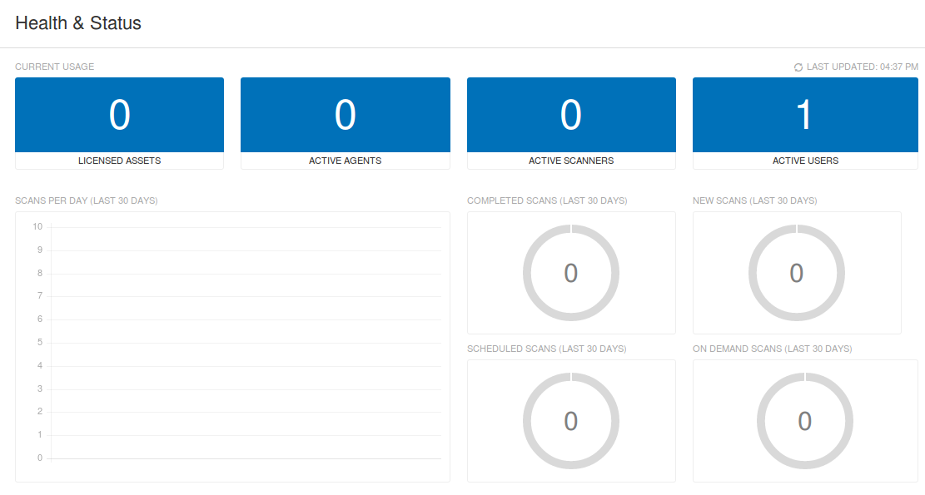Select the New Scans donut chart
This screenshot has width=925, height=495.
797,273
